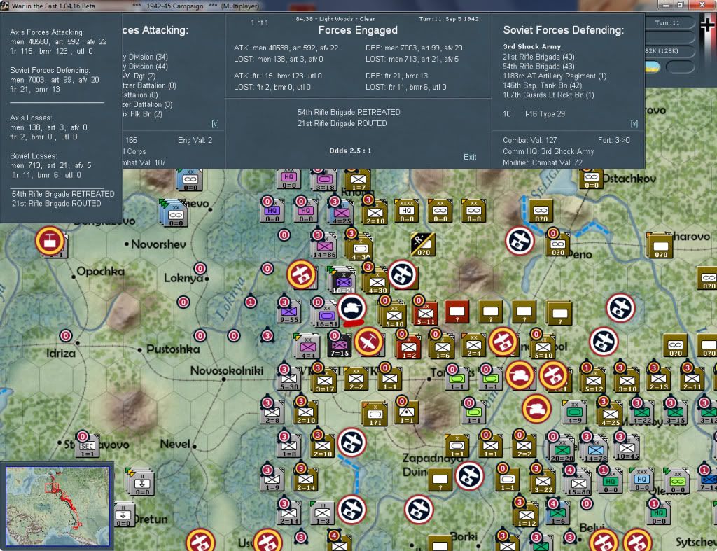This screenshot has width=717, height=551.
Task: Select the 20=20 green counter
Action: tap(562, 450)
